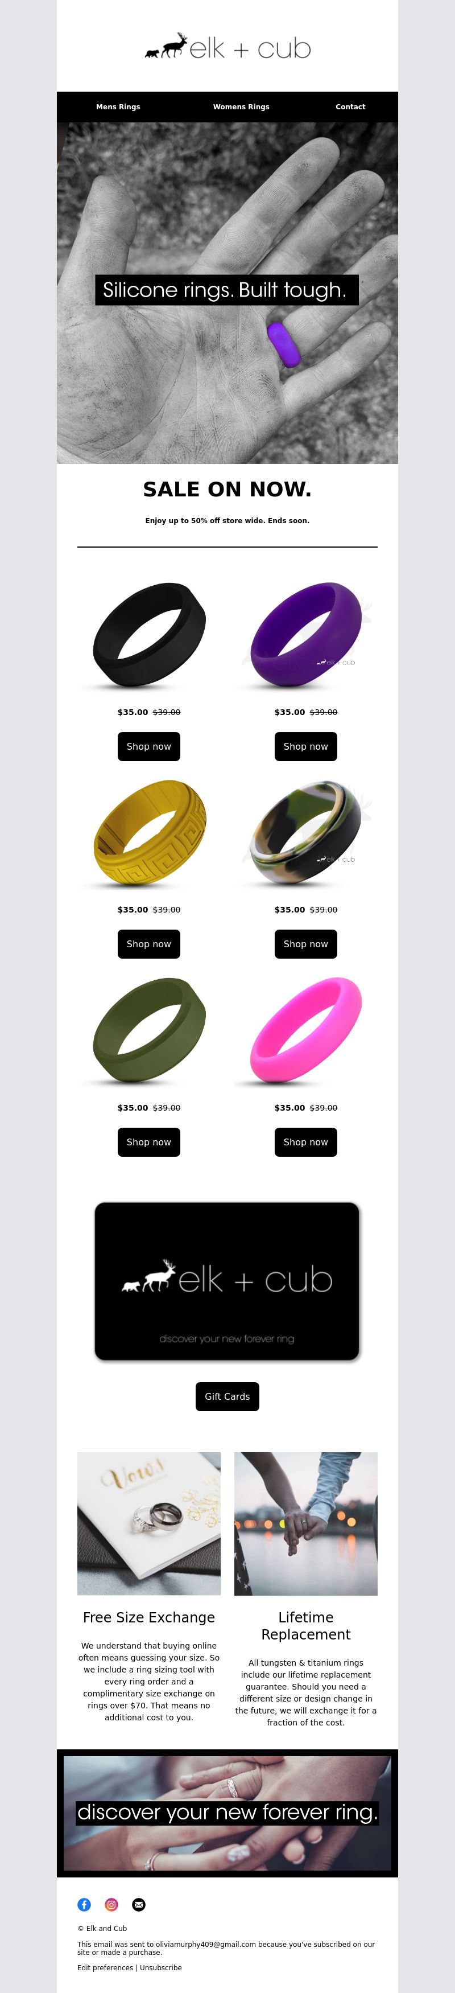Click Shop now under the purple ring

(305, 746)
